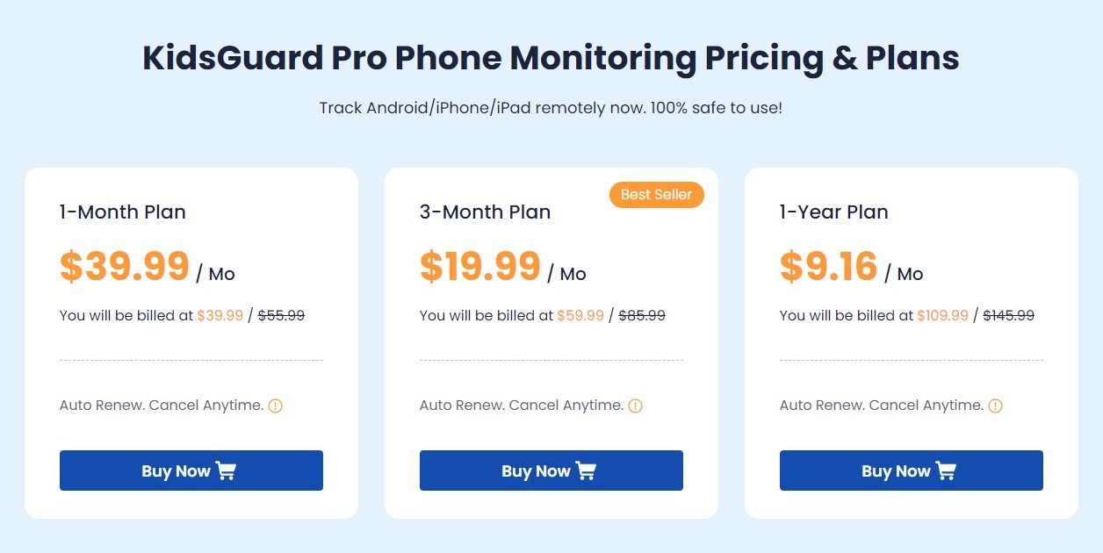Image resolution: width=1103 pixels, height=553 pixels.
Task: Click the KidsGuard Pro pricing page heading
Action: coord(551,57)
